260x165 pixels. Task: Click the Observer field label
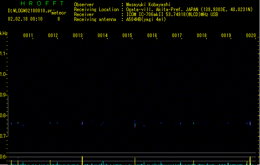point(84,5)
